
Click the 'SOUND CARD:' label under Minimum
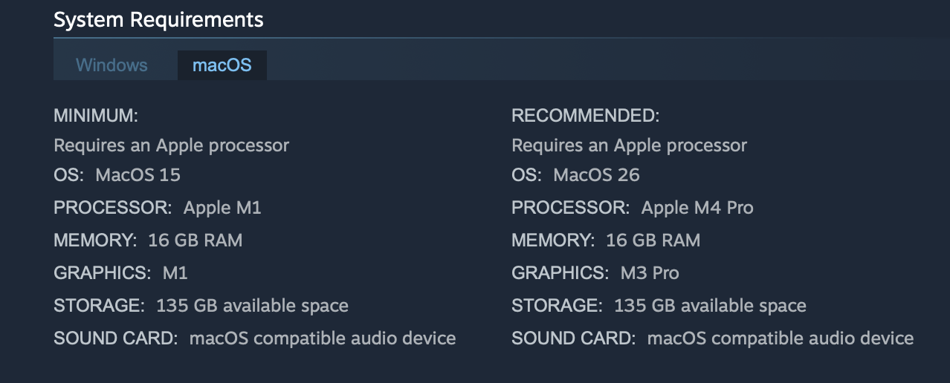click(115, 338)
